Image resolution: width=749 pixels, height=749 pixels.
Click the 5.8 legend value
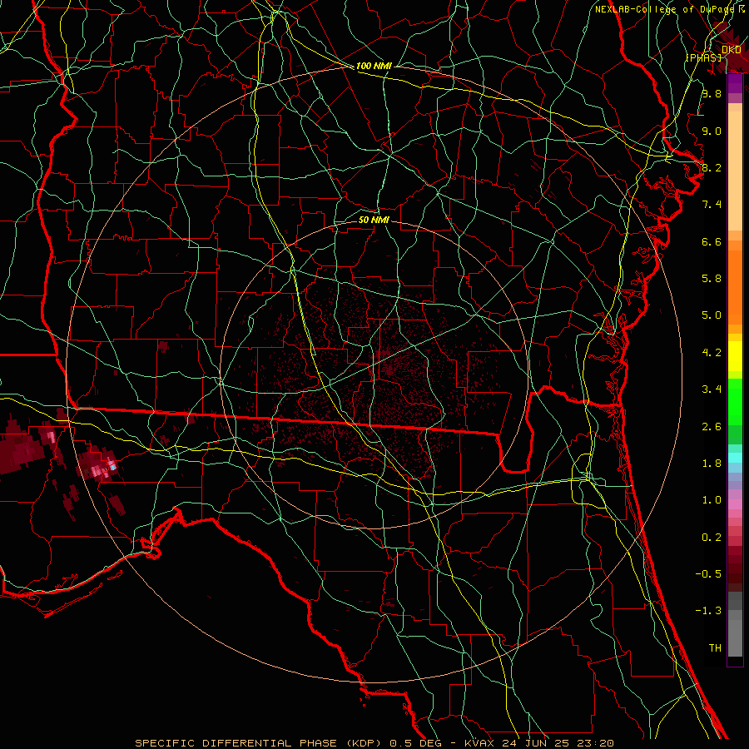pyautogui.click(x=712, y=279)
